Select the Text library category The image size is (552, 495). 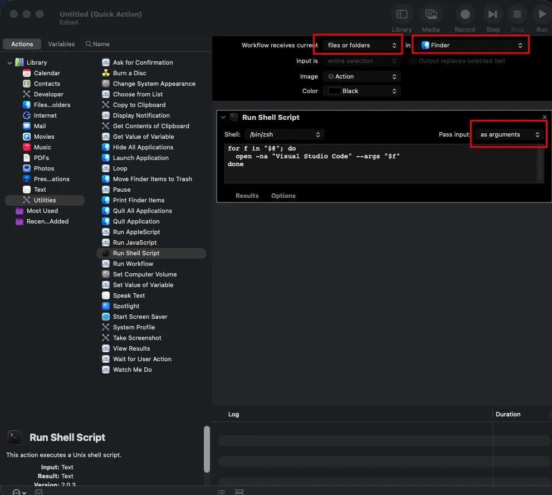pyautogui.click(x=40, y=189)
